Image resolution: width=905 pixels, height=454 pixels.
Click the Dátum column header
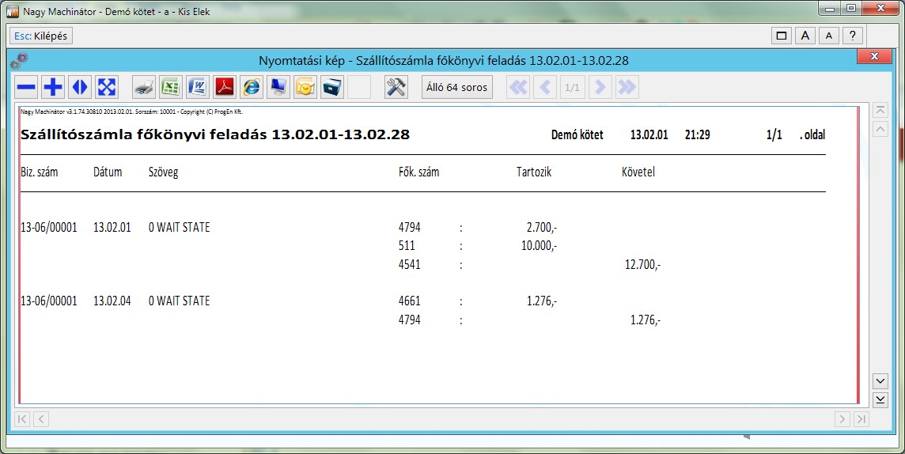108,172
